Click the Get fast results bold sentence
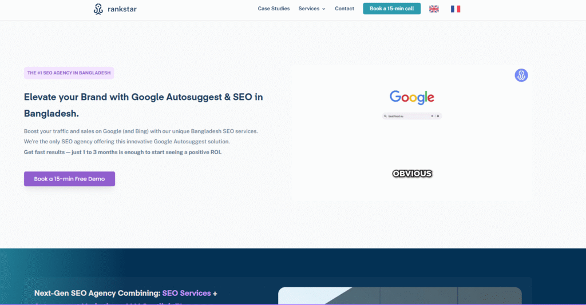 (122, 152)
